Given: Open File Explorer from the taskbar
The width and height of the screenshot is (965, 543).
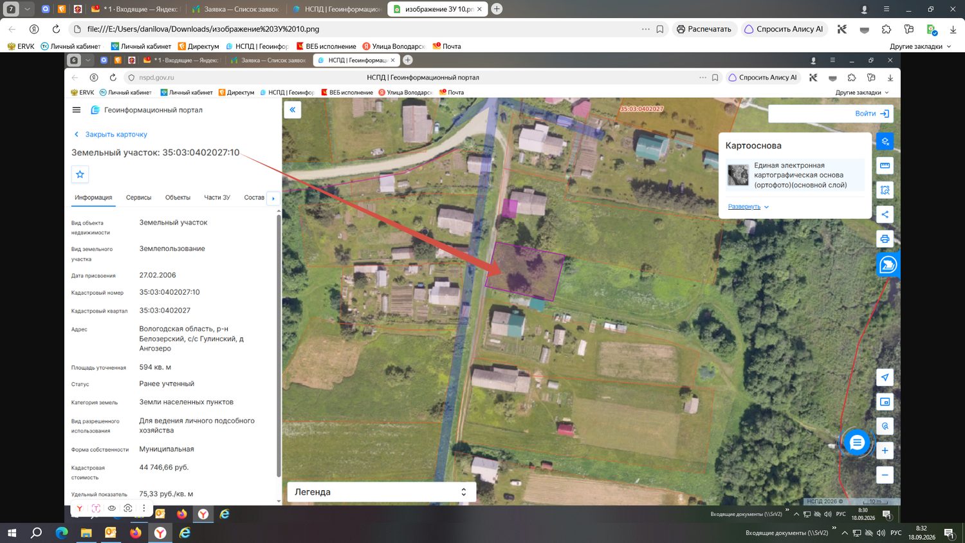Looking at the screenshot, I should coord(86,533).
